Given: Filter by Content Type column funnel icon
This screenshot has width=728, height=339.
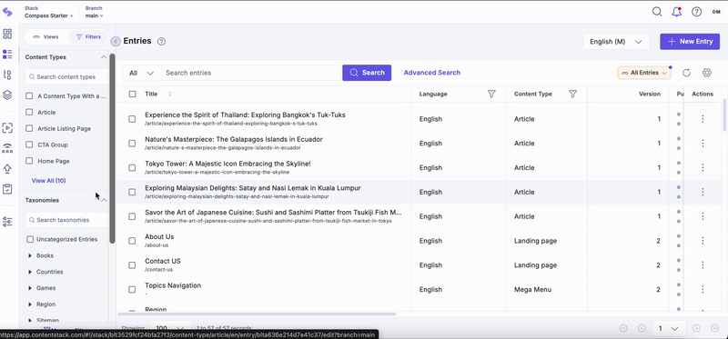Looking at the screenshot, I should (573, 94).
